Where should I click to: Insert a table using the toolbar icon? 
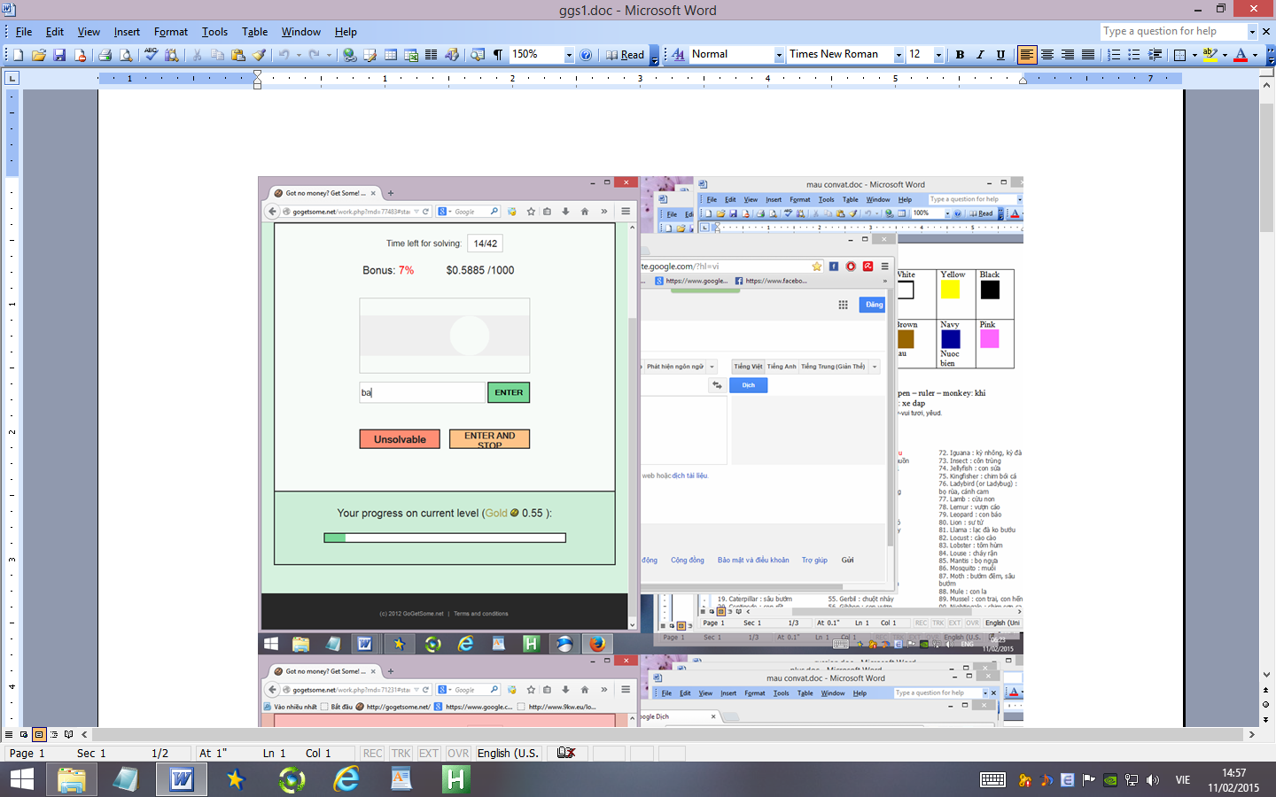point(391,55)
